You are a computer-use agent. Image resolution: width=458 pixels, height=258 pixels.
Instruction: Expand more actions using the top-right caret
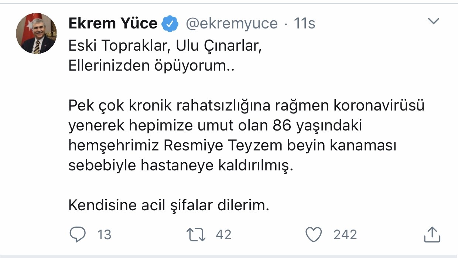tap(433, 20)
